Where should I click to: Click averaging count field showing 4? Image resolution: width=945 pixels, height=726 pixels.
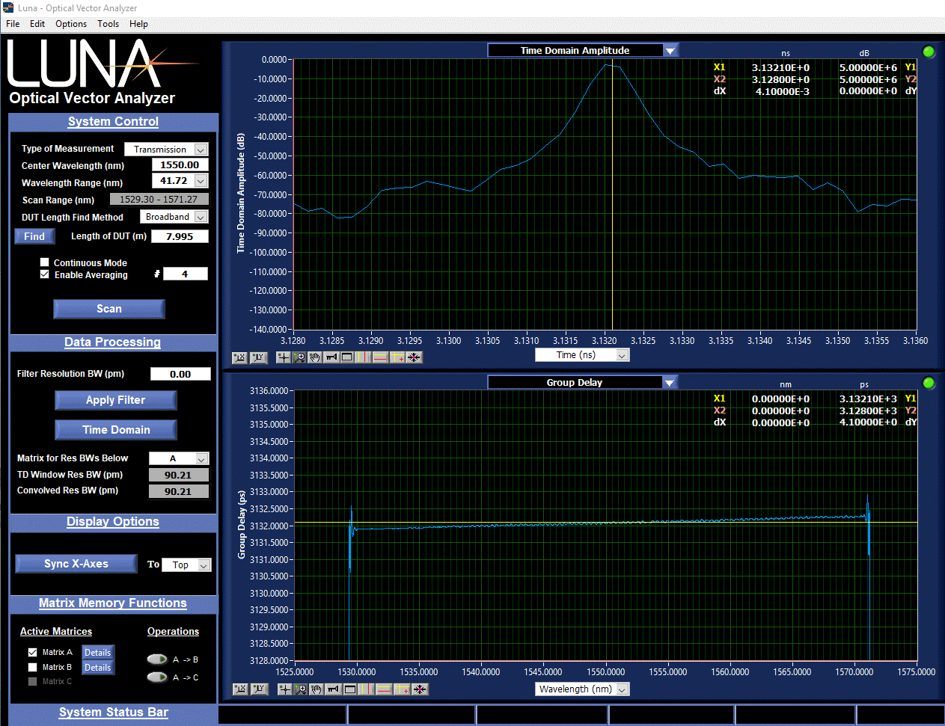(x=185, y=274)
